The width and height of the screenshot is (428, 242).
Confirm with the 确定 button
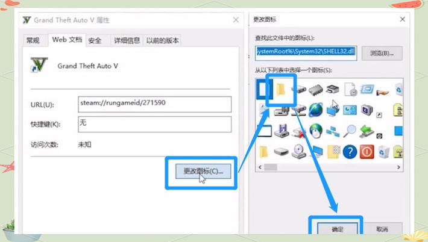tap(338, 229)
